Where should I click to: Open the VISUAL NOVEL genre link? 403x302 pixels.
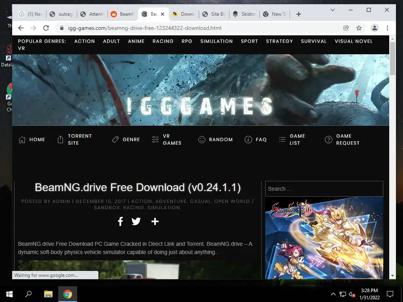353,41
